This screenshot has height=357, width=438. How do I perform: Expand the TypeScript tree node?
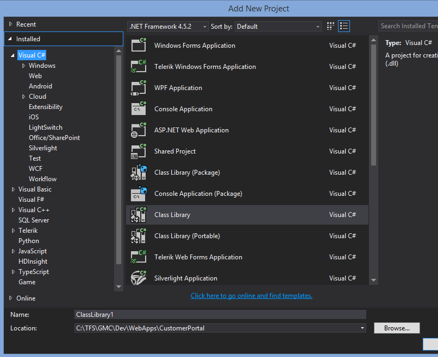13,272
